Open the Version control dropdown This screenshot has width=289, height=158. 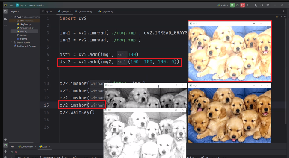pyautogui.click(x=36, y=5)
